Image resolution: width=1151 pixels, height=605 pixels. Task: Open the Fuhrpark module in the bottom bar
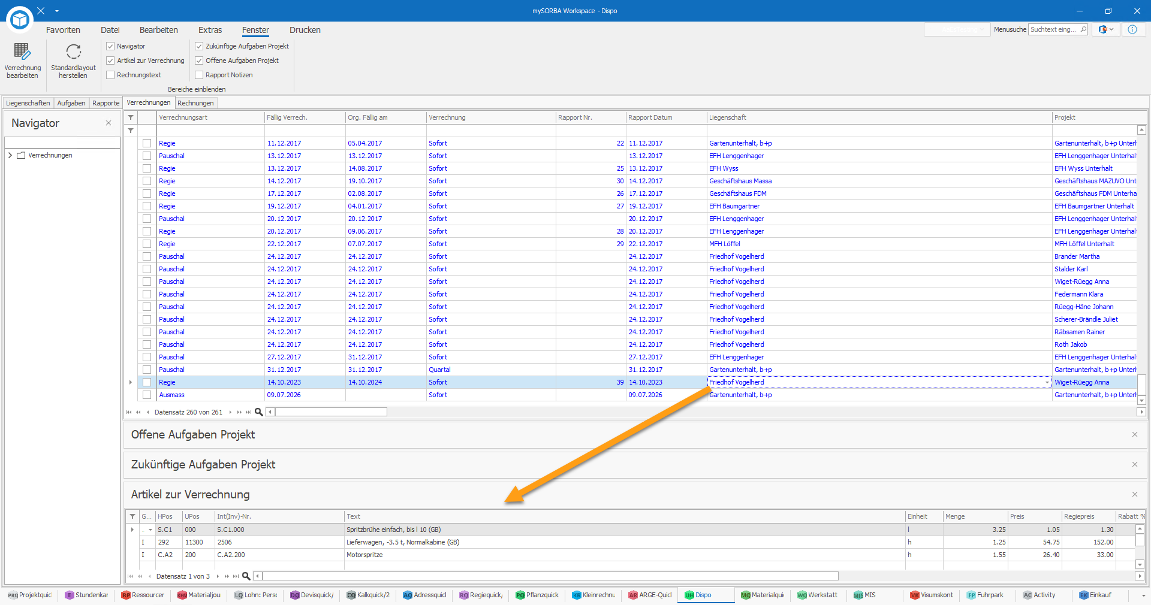tap(986, 595)
